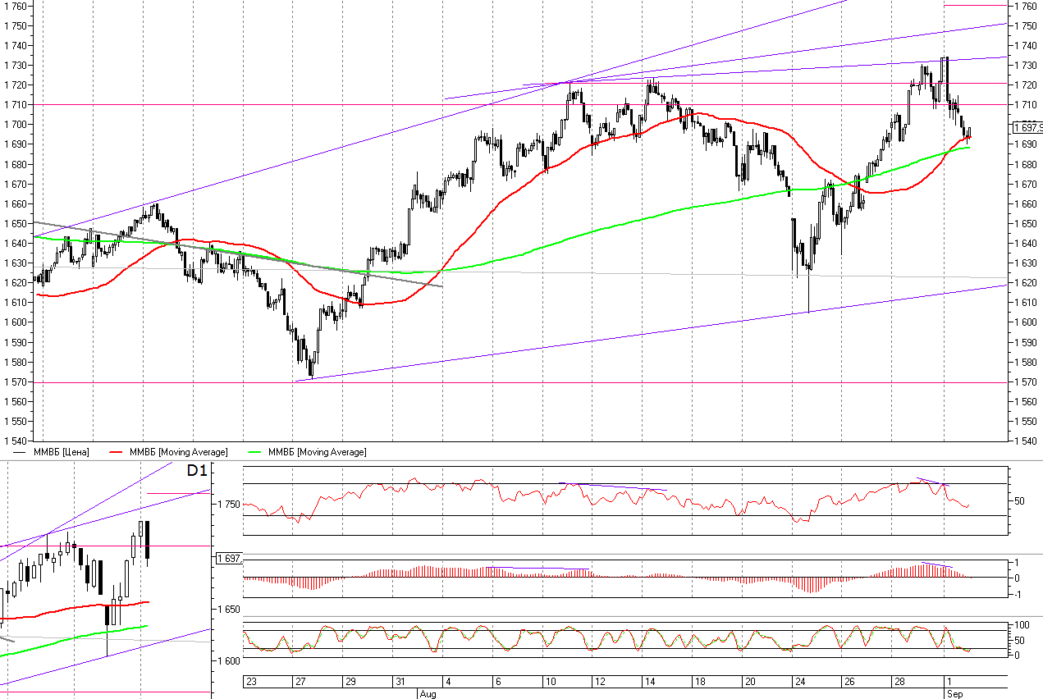The image size is (1043, 699).
Task: Click the 50 level label on RSI scale
Action: [1021, 500]
